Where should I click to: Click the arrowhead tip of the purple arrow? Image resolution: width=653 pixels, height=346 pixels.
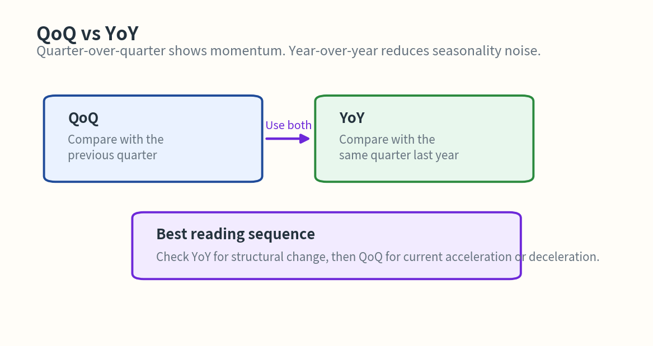pos(308,139)
